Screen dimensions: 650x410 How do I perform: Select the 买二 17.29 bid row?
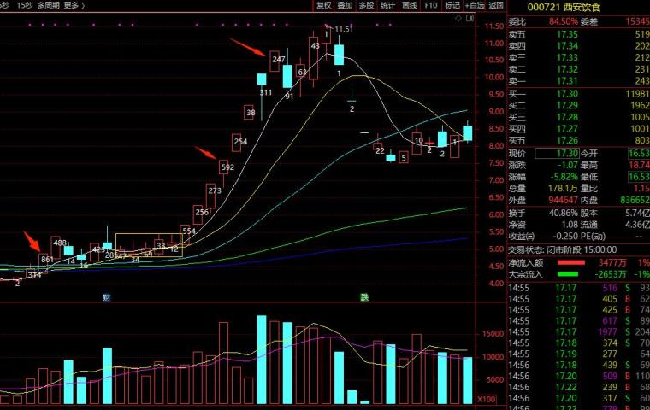(579, 106)
